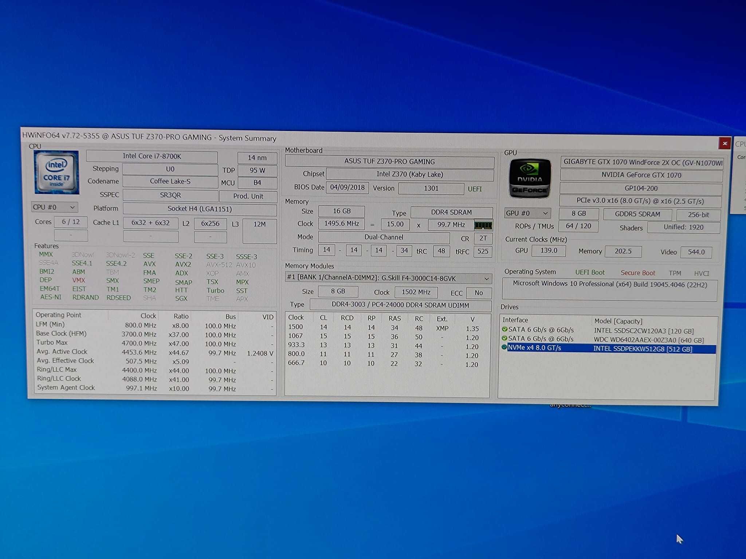The height and width of the screenshot is (559, 746).
Task: Select the INTEL SSDSC2CW120A3 [120 GB] drive
Action: pos(644,331)
